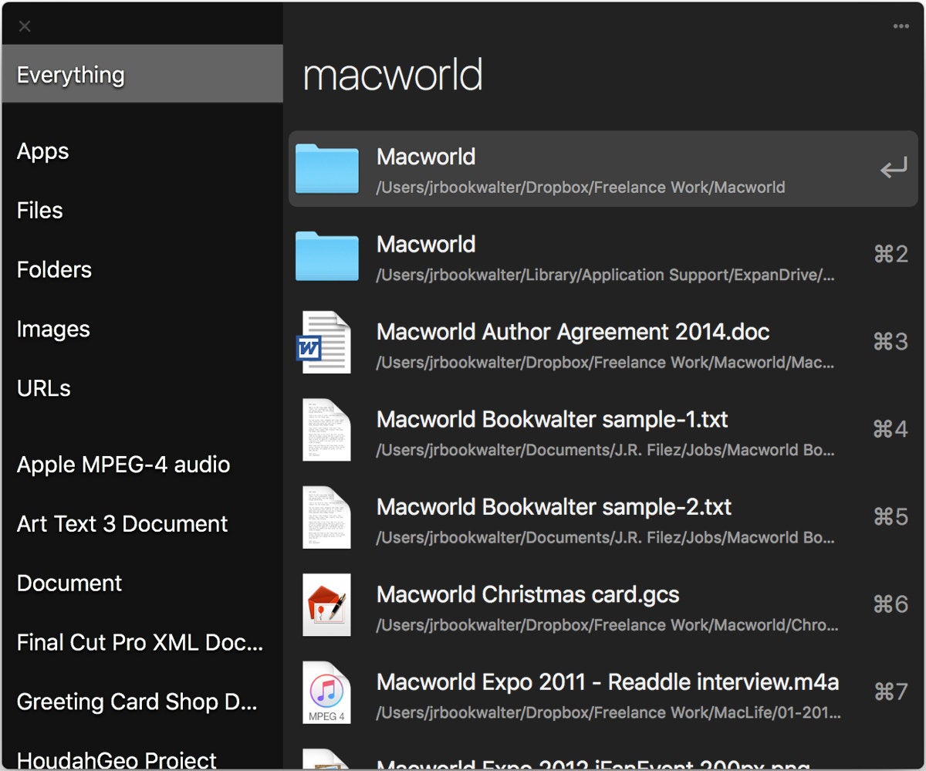This screenshot has width=926, height=771.
Task: Filter by Apple MPEG-4 audio type
Action: coord(123,465)
